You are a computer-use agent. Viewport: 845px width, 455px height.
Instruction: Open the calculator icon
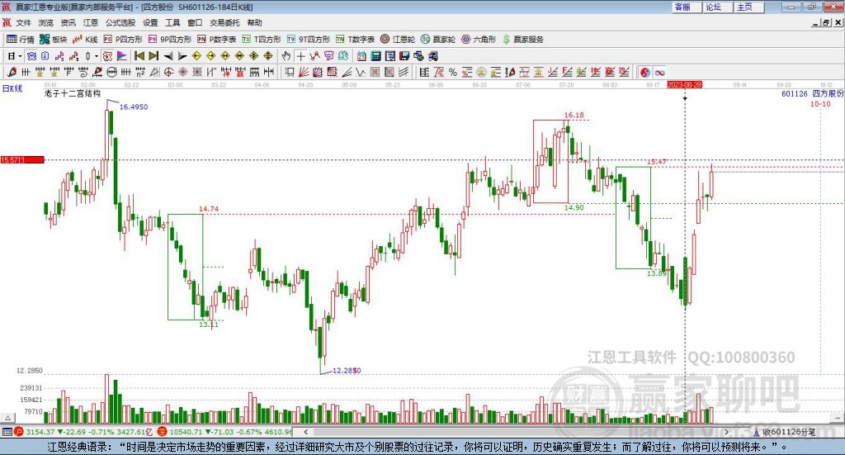coord(375,56)
